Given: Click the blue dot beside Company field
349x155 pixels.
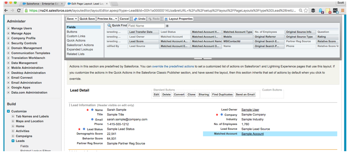Looking at the screenshot, I should pos(221,115).
